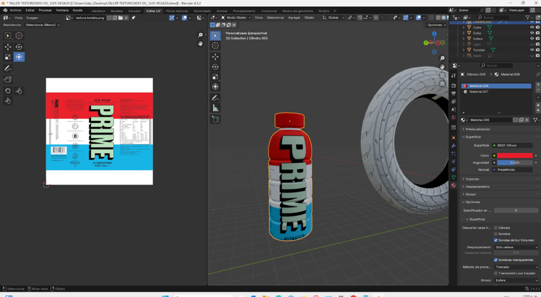Activate Select Box tool in 3D viewport
Viewport: 541px width, 297px height.
coord(216,35)
